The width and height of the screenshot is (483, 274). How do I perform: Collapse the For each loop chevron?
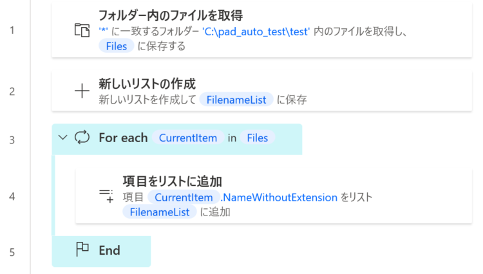[63, 138]
